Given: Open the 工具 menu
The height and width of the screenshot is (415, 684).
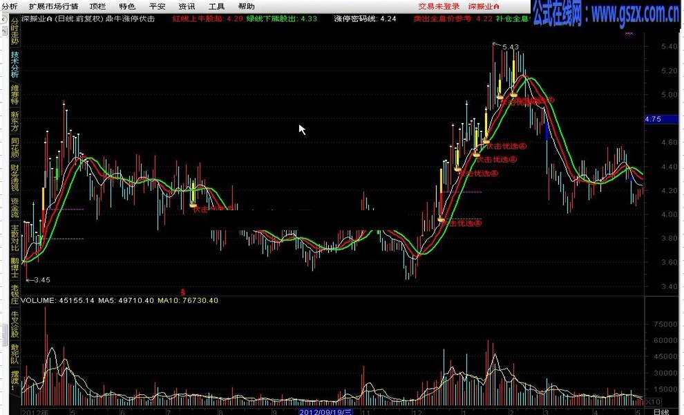Looking at the screenshot, I should coord(216,6).
